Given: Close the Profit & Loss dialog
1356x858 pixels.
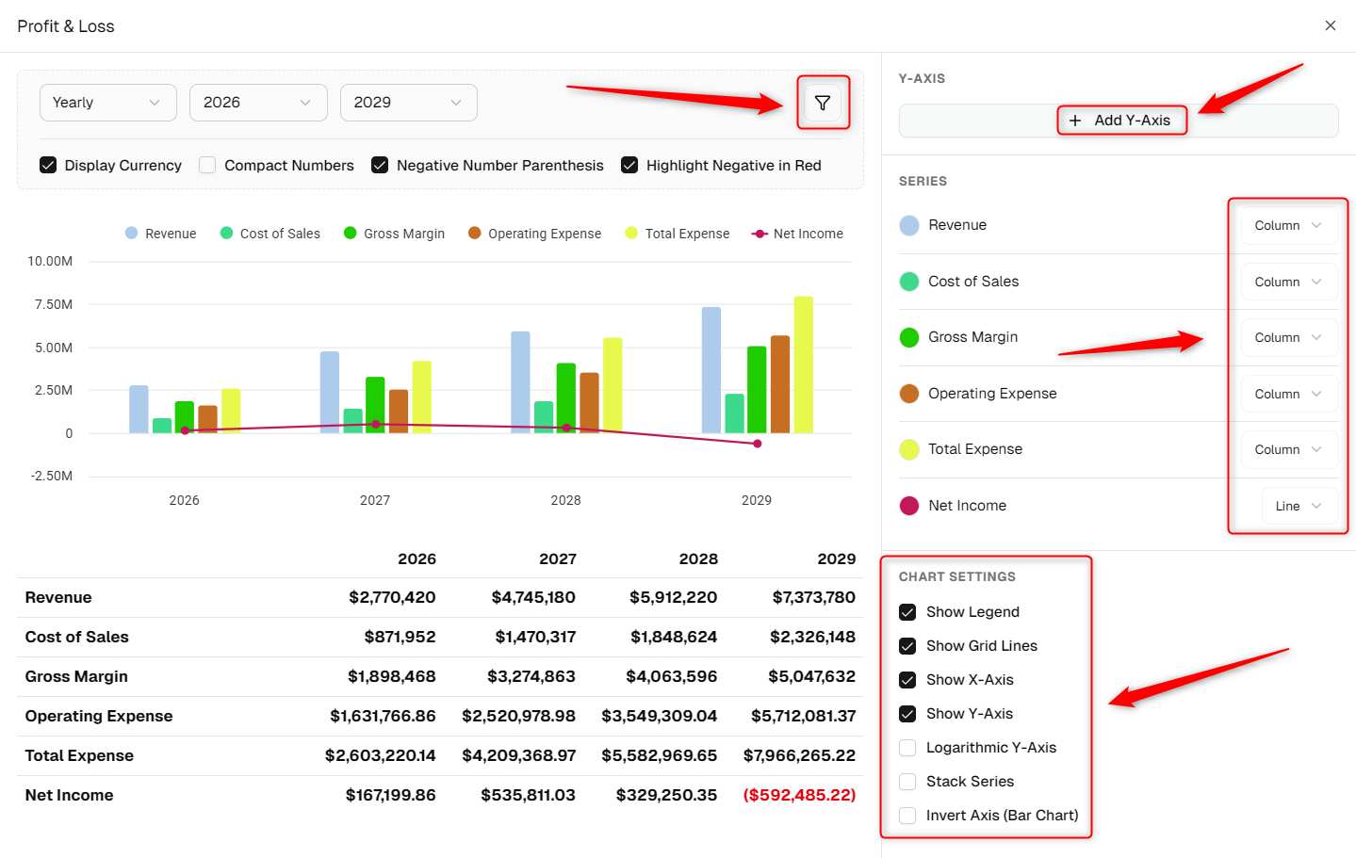Looking at the screenshot, I should coord(1331,25).
